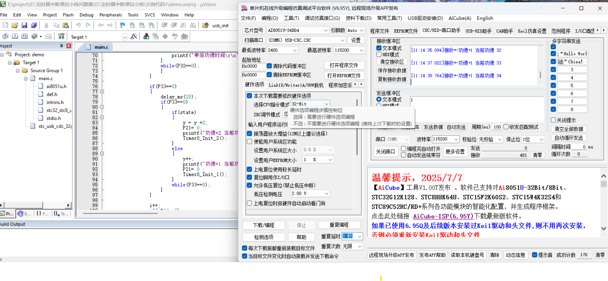608x281 pixels.
Task: Switch to the USB-HID助手 tab
Action: click(478, 31)
